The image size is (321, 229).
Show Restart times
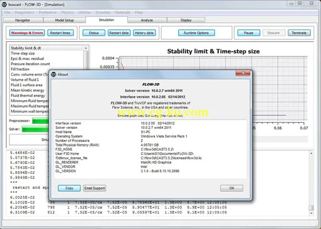(x=60, y=33)
